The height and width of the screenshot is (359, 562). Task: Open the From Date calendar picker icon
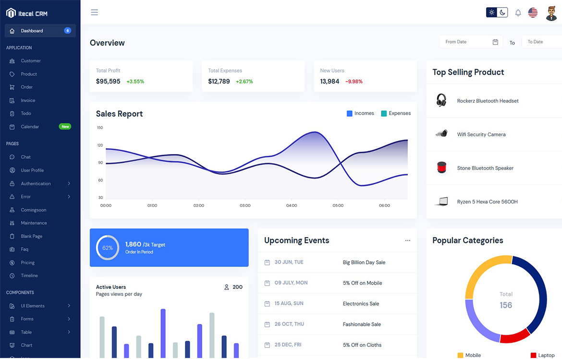click(495, 42)
